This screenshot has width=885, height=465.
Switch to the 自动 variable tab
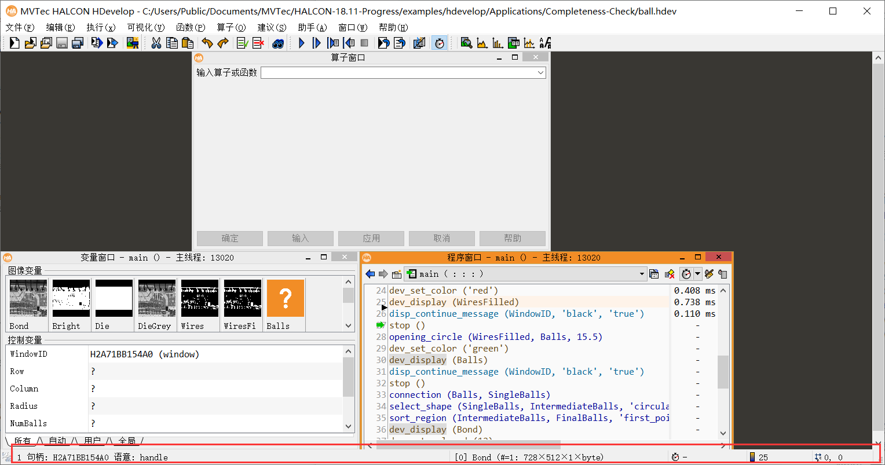pyautogui.click(x=58, y=441)
